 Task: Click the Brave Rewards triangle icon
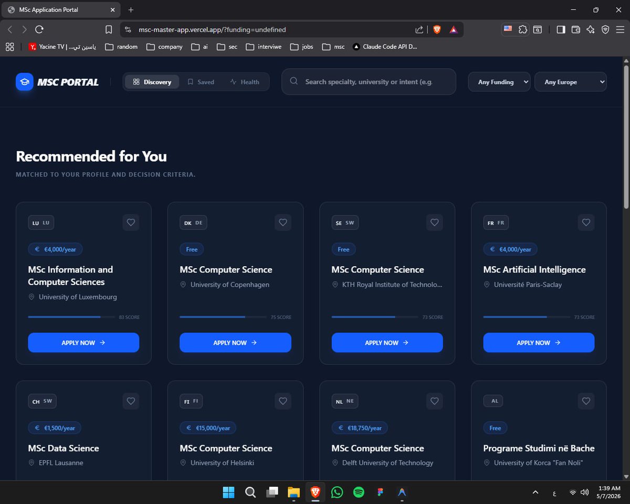point(454,29)
